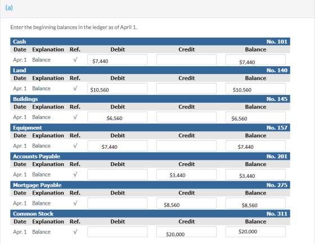Click the checkmark Ref. in Equipment row

tap(75, 146)
